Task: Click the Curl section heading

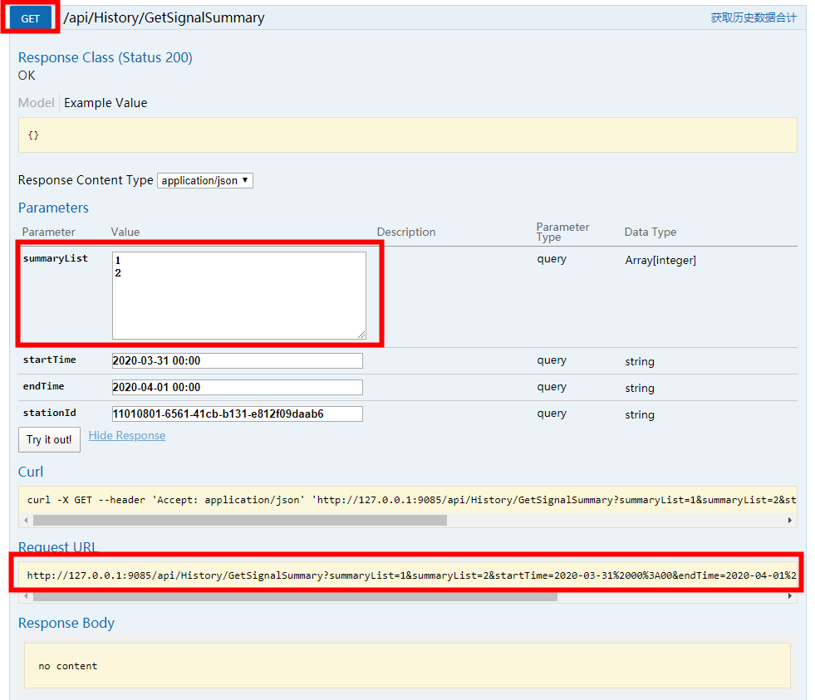Action: click(31, 472)
